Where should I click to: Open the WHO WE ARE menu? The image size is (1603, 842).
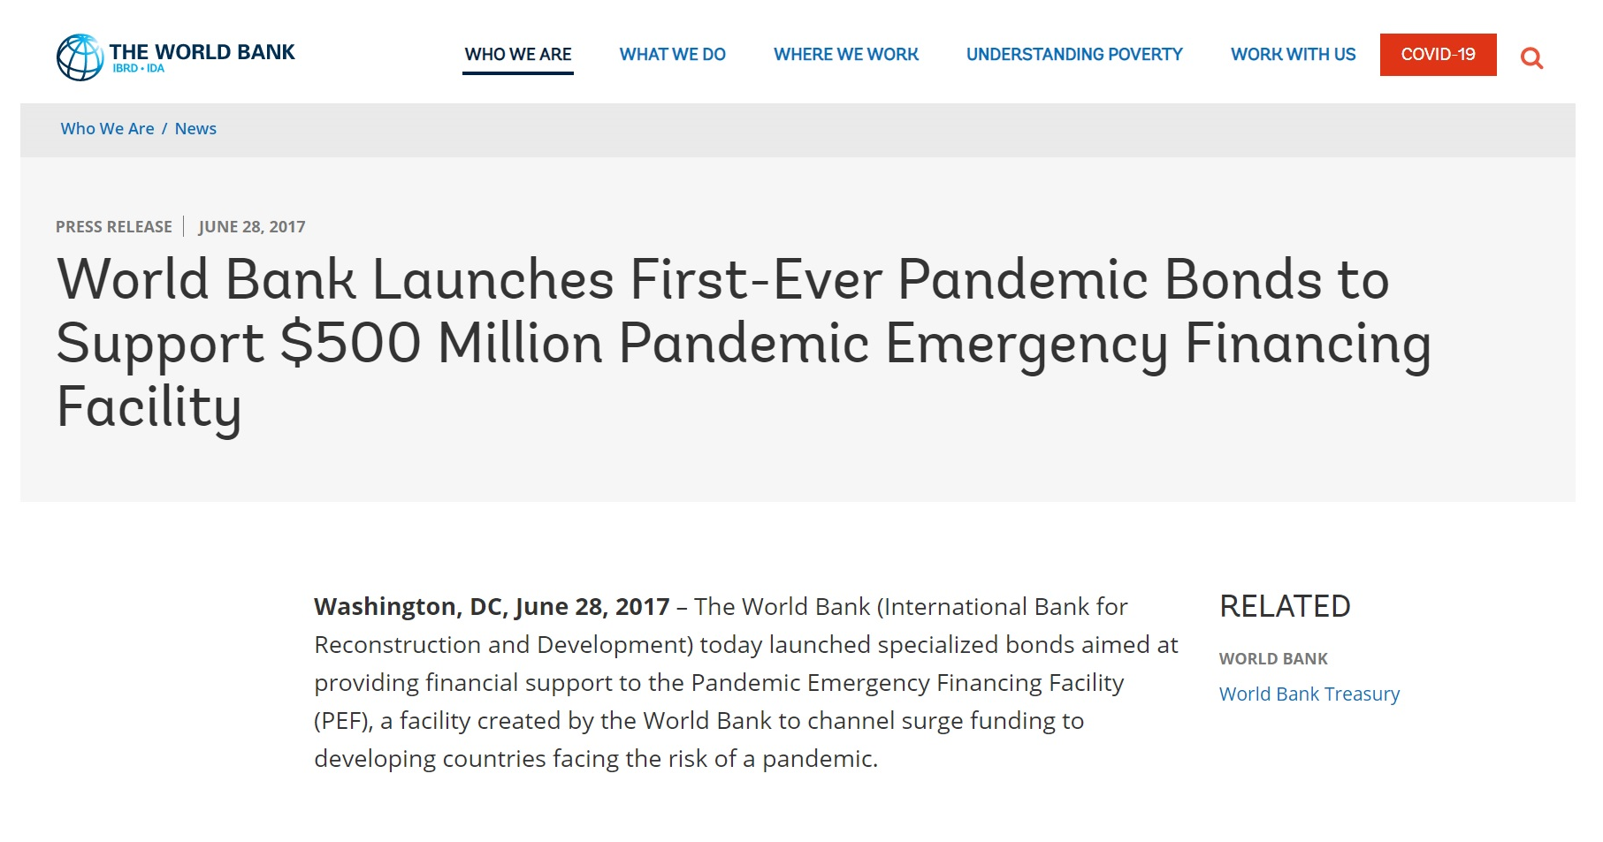tap(518, 55)
